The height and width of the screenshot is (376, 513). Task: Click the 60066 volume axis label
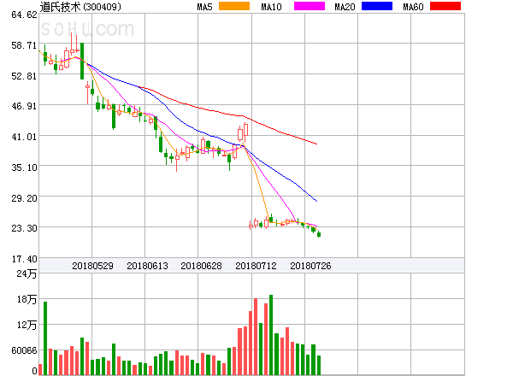pyautogui.click(x=24, y=350)
